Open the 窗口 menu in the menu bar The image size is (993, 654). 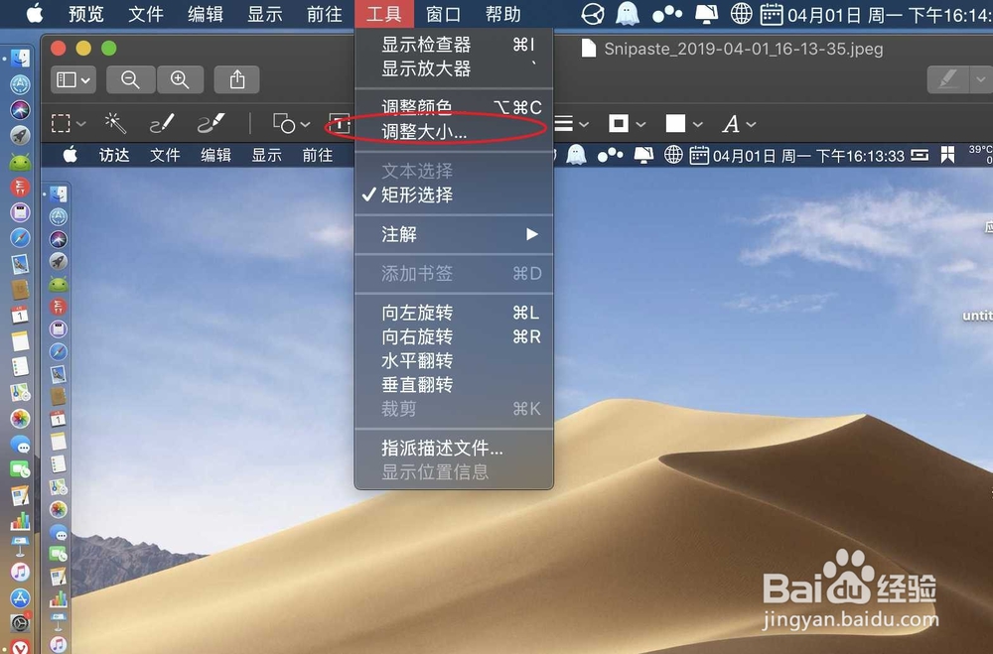(x=443, y=14)
